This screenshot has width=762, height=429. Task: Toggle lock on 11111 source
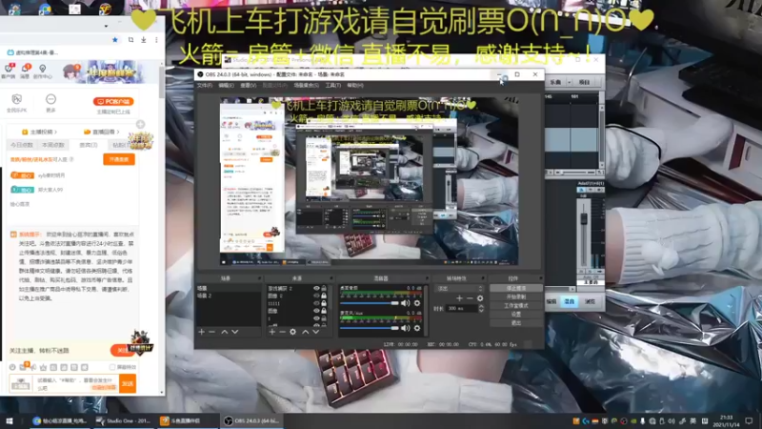point(324,303)
